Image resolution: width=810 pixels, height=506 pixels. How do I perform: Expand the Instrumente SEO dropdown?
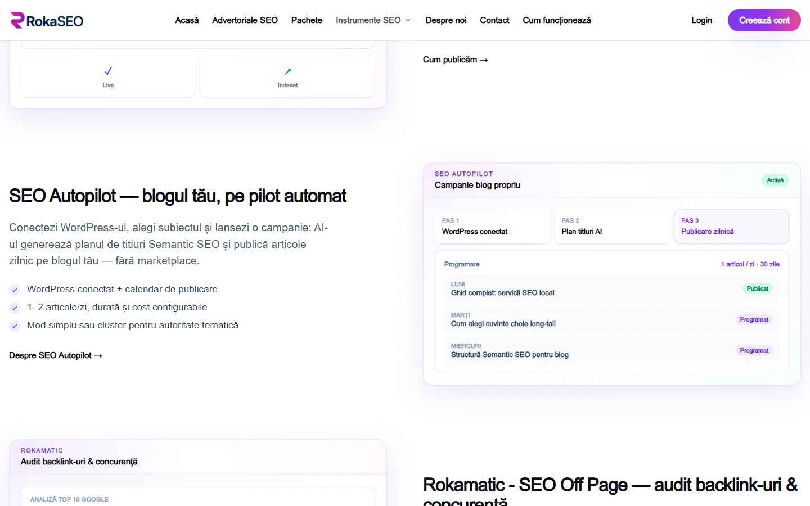pos(373,20)
